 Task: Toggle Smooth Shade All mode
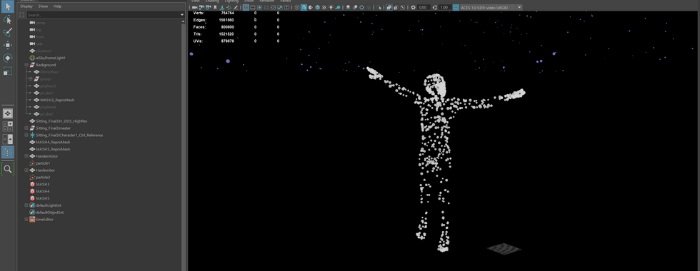(304, 8)
